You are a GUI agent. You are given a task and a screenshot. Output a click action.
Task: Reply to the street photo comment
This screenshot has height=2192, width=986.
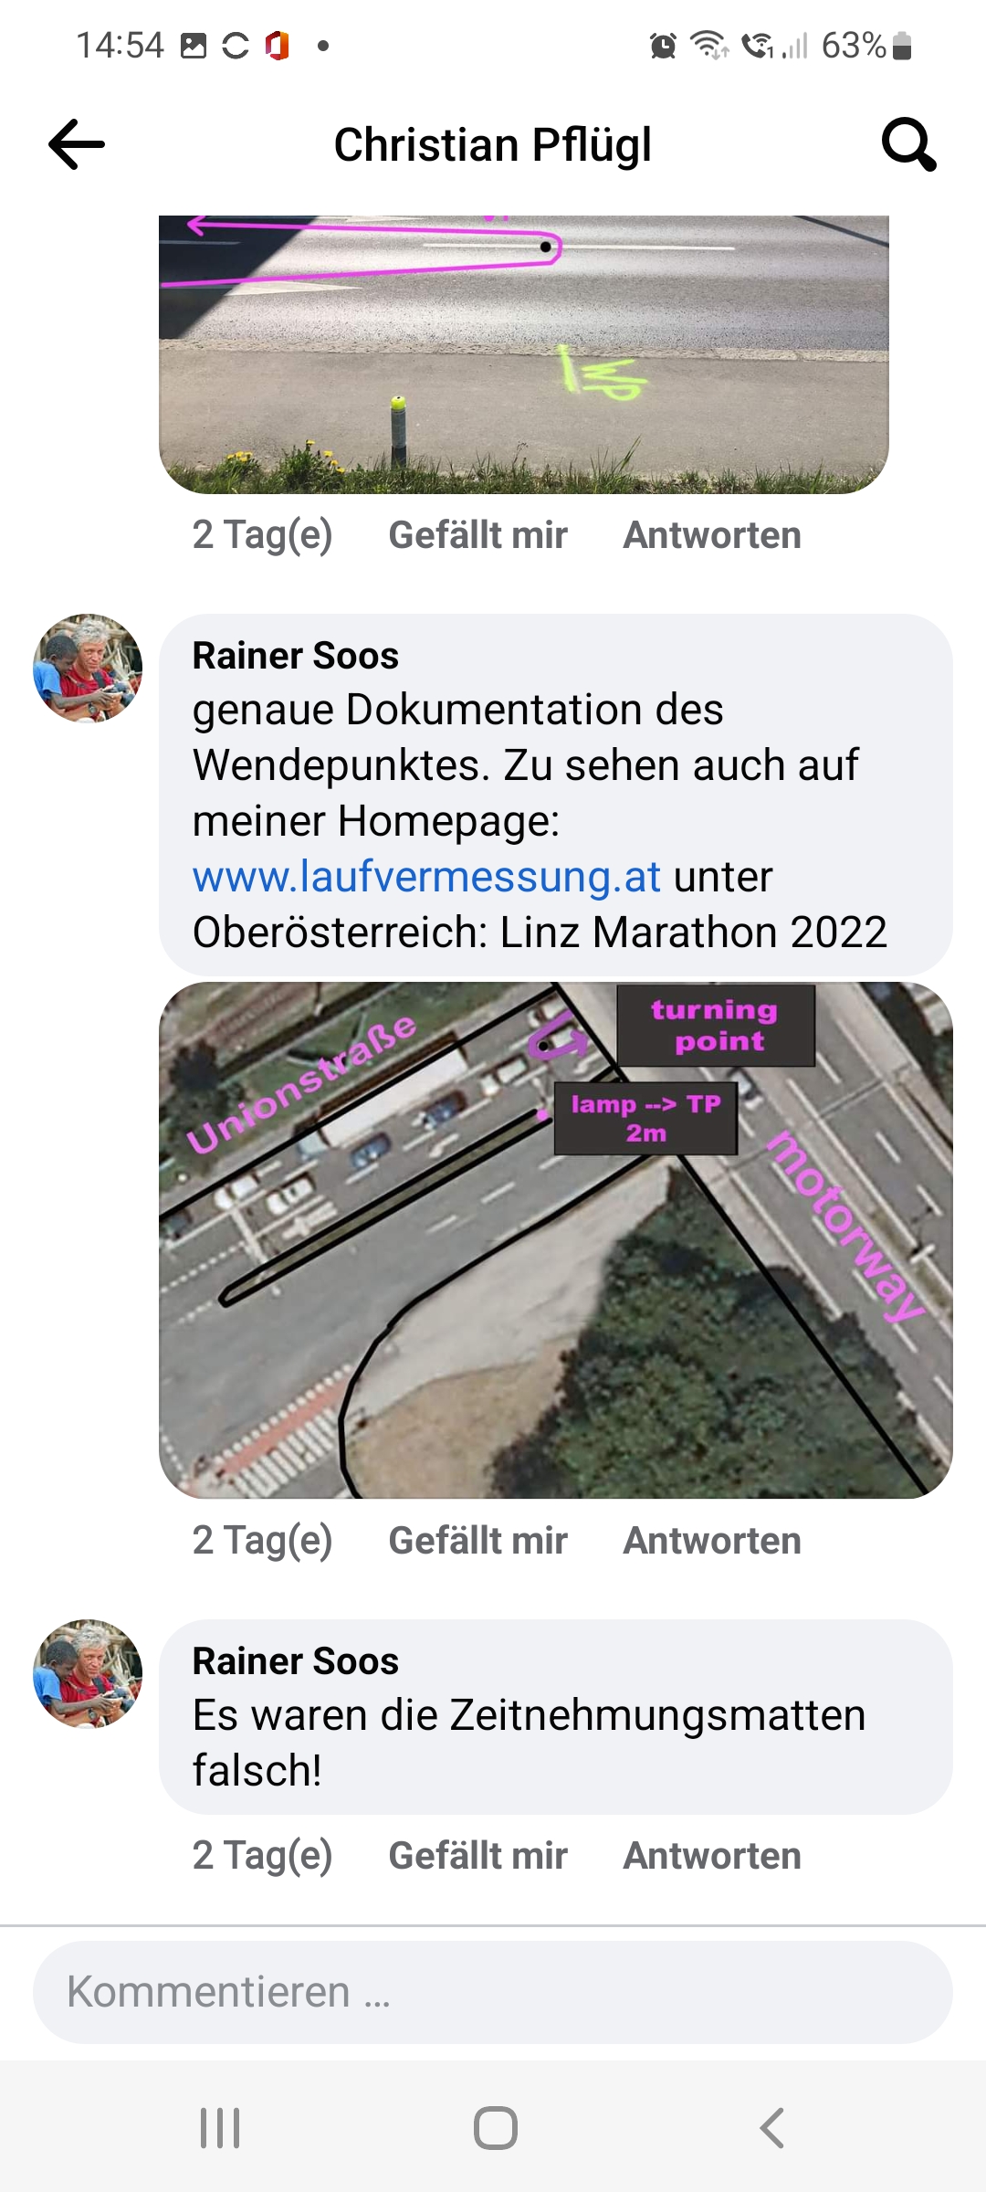(x=712, y=535)
